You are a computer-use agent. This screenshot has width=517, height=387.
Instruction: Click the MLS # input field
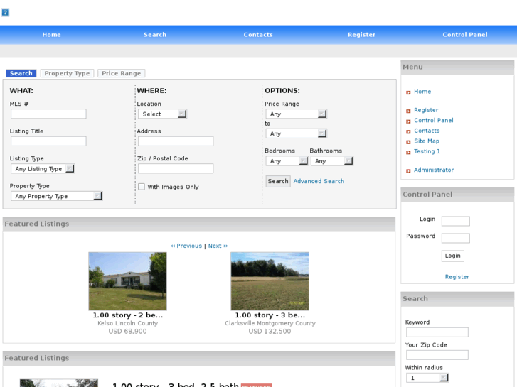[x=48, y=114]
